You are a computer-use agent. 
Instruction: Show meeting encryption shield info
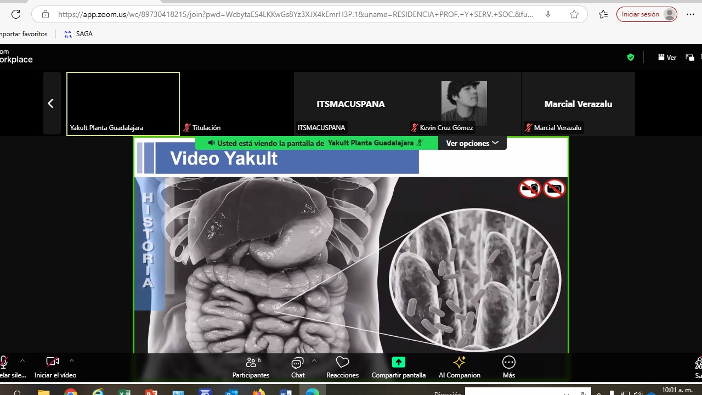pyautogui.click(x=631, y=57)
